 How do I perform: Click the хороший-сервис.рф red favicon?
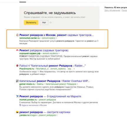[17, 50]
